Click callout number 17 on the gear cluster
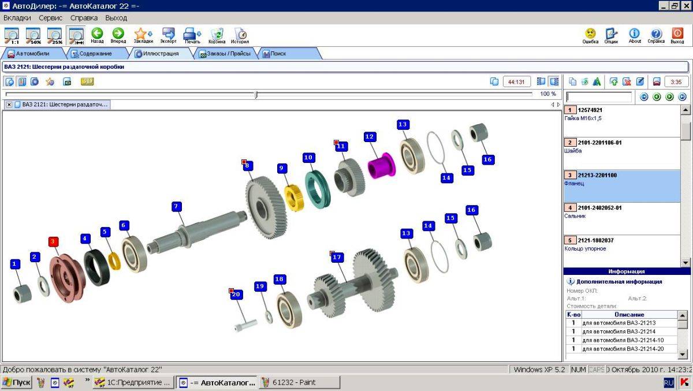This screenshot has width=693, height=391. click(x=338, y=257)
